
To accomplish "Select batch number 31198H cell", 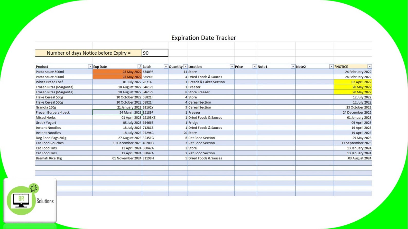I will click(x=155, y=158).
